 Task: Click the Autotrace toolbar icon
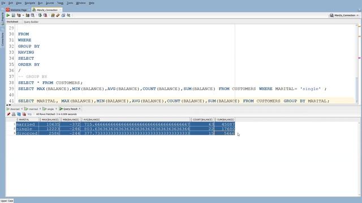point(28,15)
